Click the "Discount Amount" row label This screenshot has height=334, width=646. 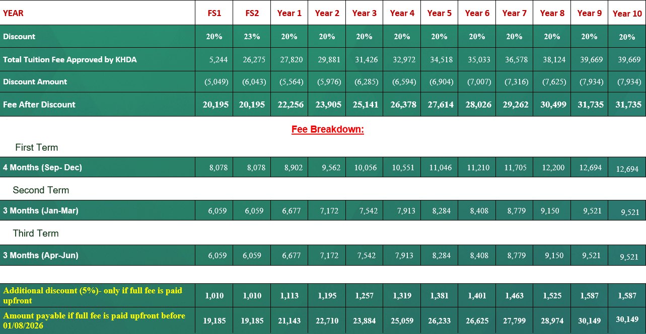point(35,81)
